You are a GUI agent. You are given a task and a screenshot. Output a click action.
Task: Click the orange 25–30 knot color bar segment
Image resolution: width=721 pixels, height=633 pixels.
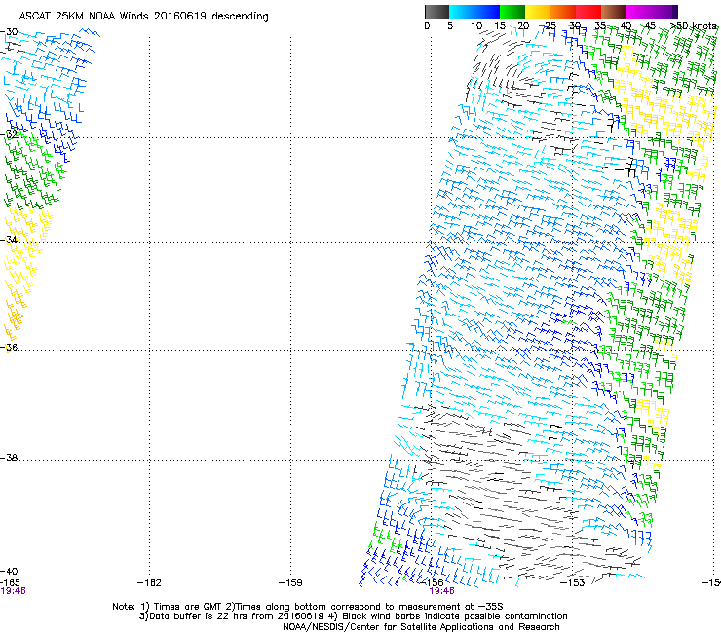pos(563,12)
